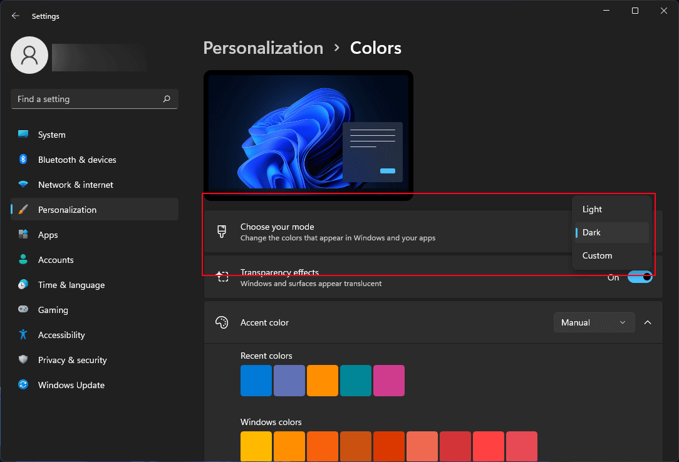Open Accounts using its people icon
This screenshot has width=679, height=462.
click(23, 259)
